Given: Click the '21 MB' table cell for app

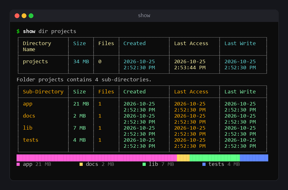Looking at the screenshot, I should [x=81, y=104].
